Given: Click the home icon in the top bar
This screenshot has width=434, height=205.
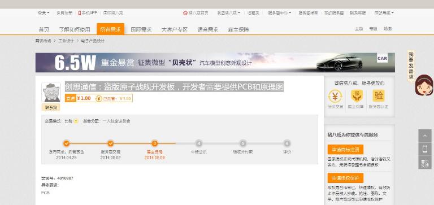Looking at the screenshot, I should (x=185, y=13).
